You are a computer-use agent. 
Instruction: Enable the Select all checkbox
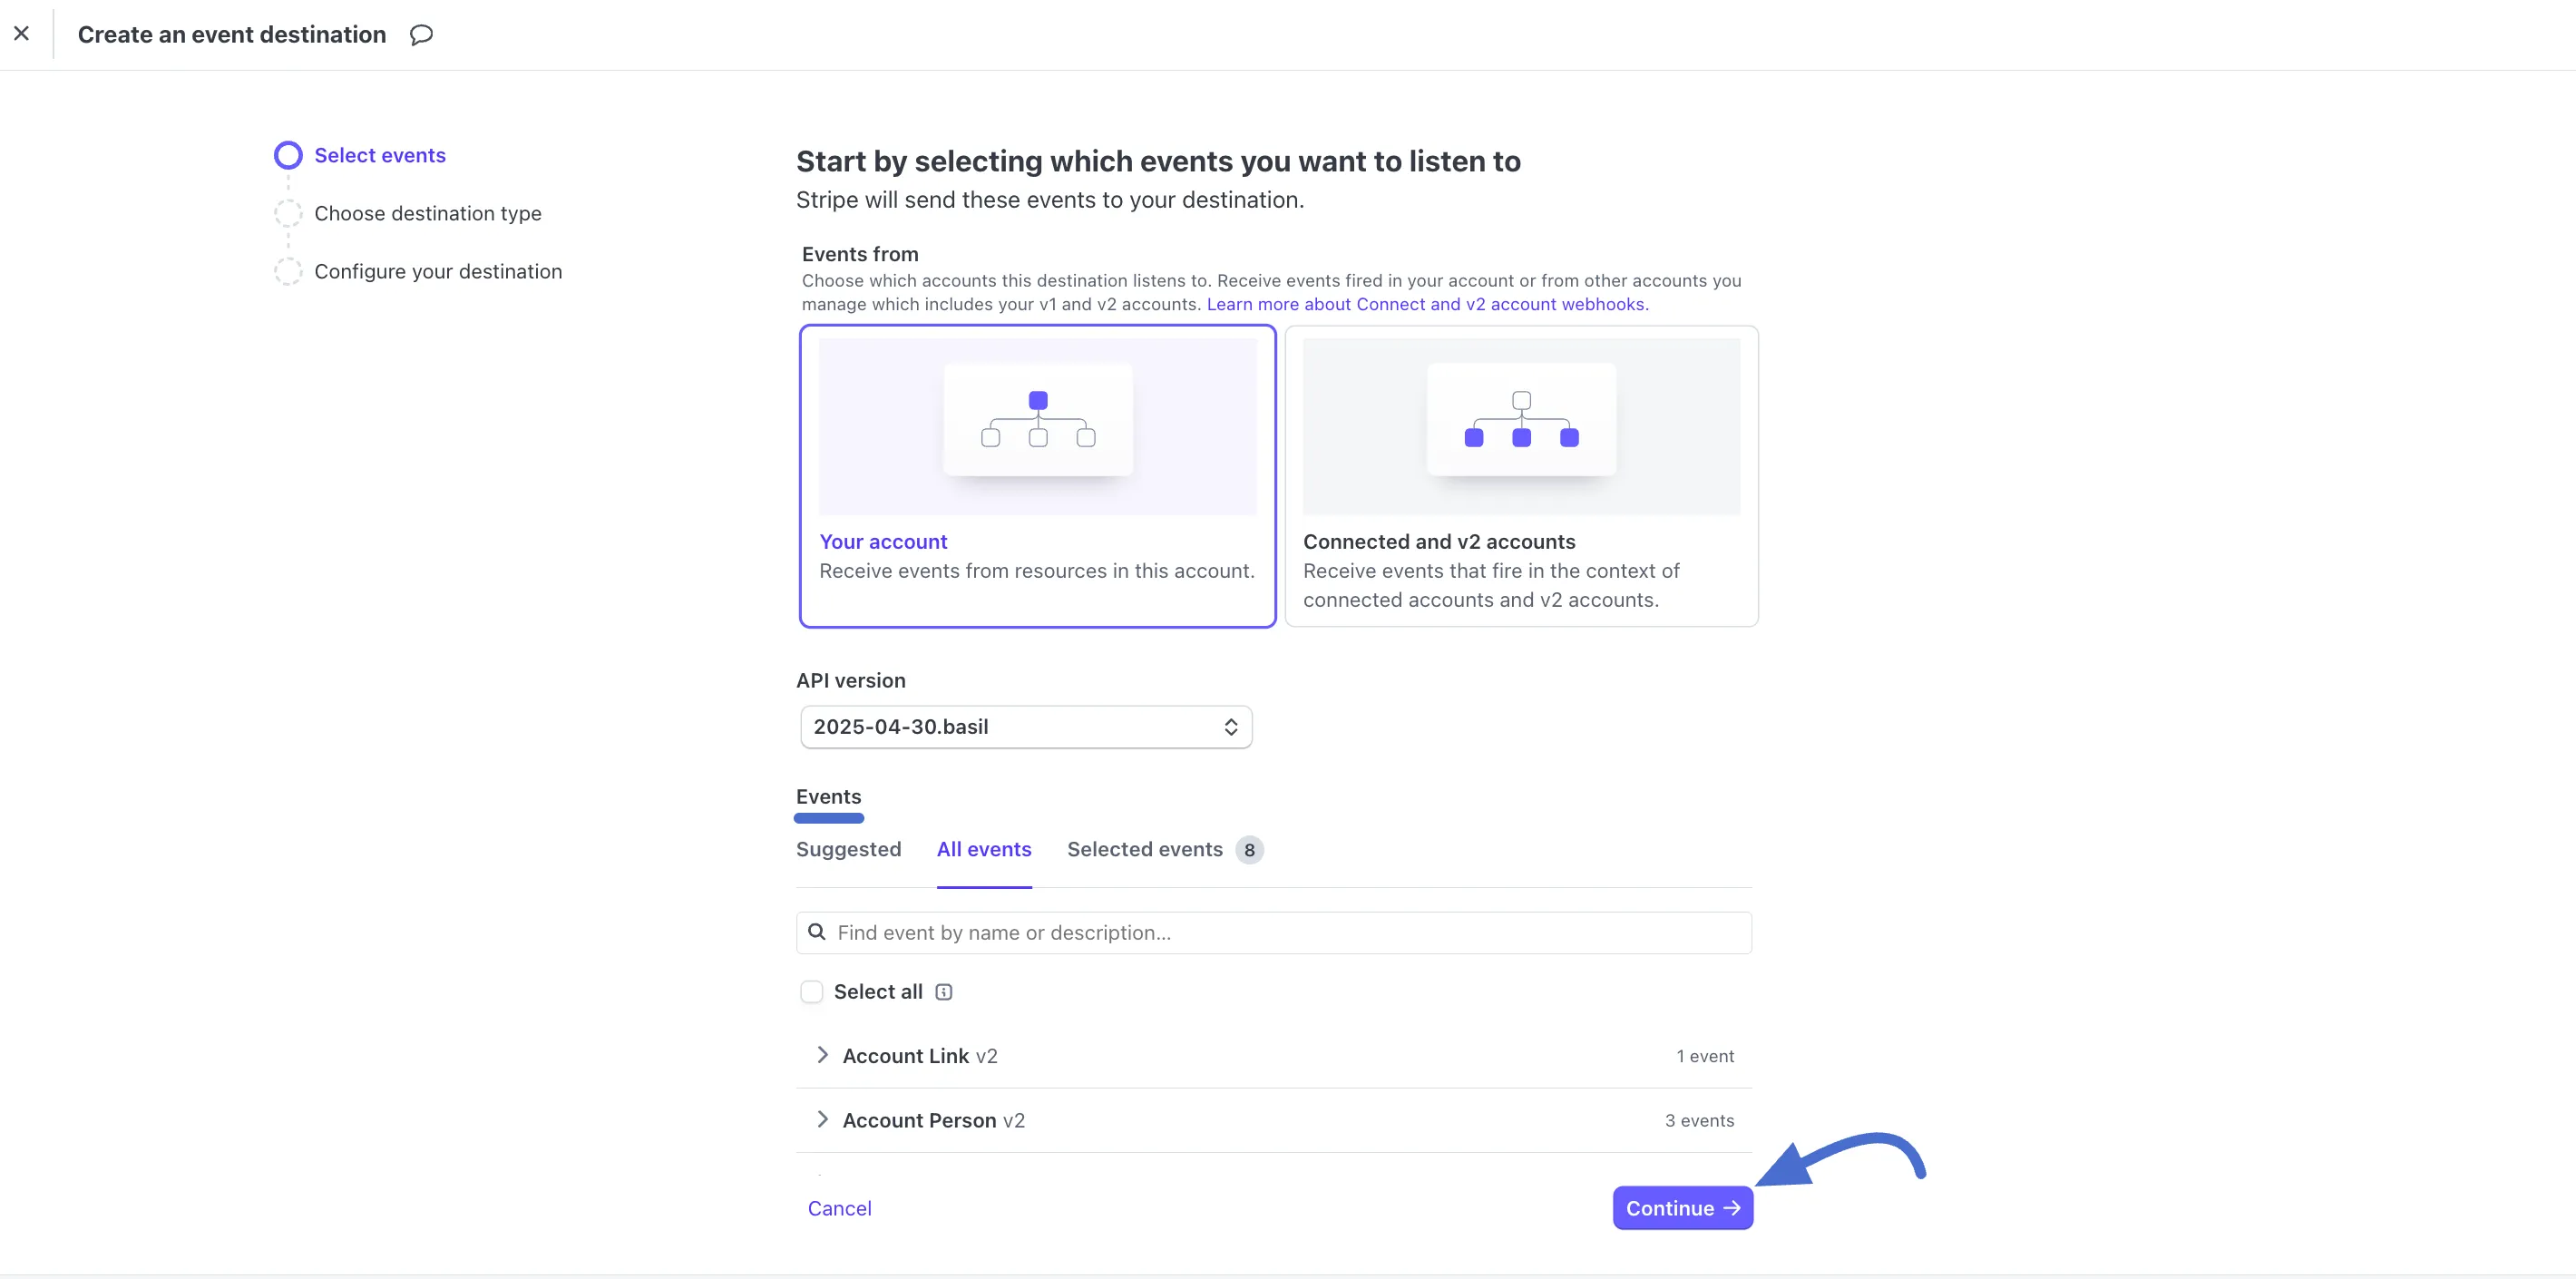tap(811, 992)
